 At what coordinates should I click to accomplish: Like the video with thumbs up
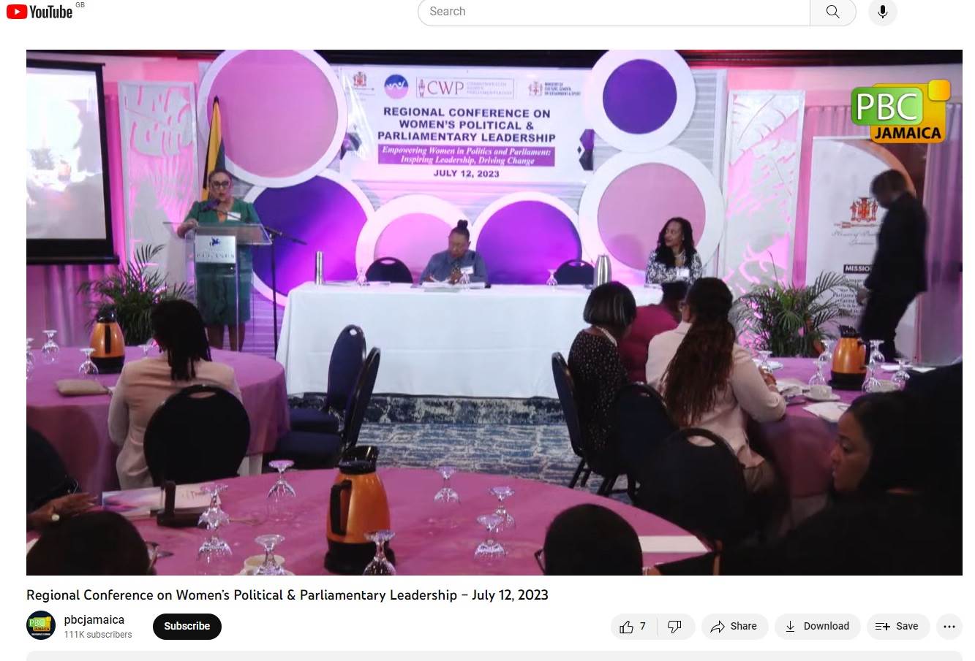pyautogui.click(x=627, y=627)
